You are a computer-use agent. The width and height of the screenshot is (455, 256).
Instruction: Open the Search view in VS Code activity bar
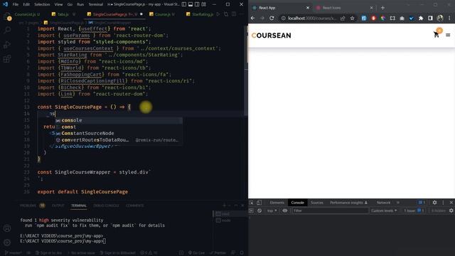click(7, 30)
